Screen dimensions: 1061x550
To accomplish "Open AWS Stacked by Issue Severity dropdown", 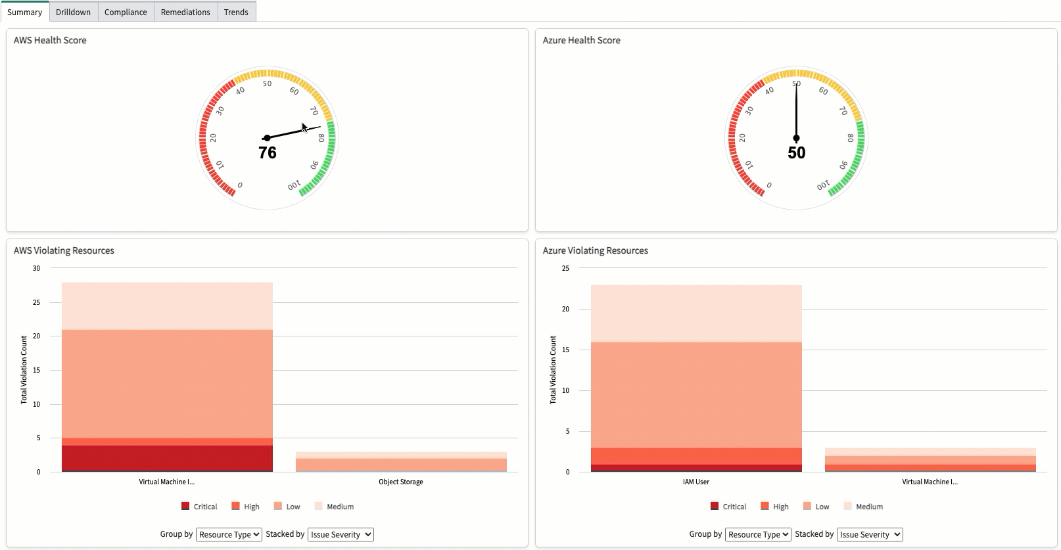I will tap(341, 534).
